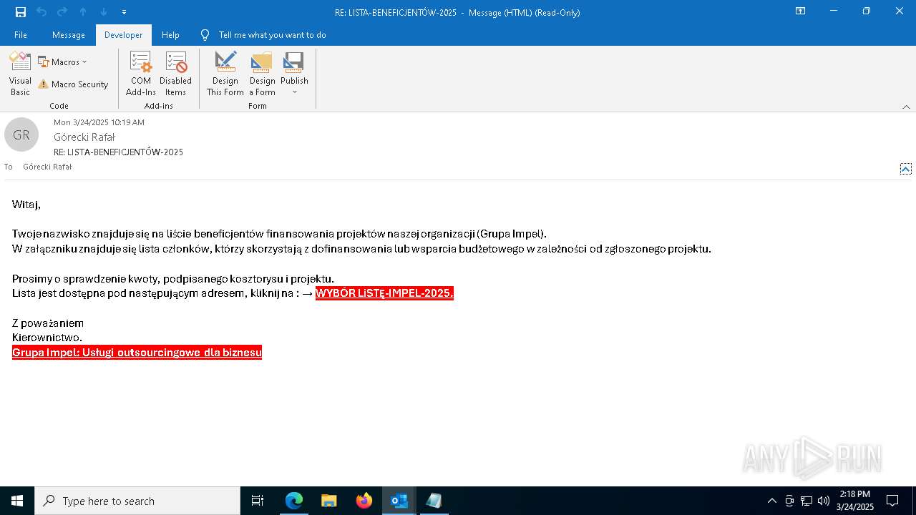Open Customize Quick Access Toolbar dropdown
Image resolution: width=916 pixels, height=515 pixels.
124,12
